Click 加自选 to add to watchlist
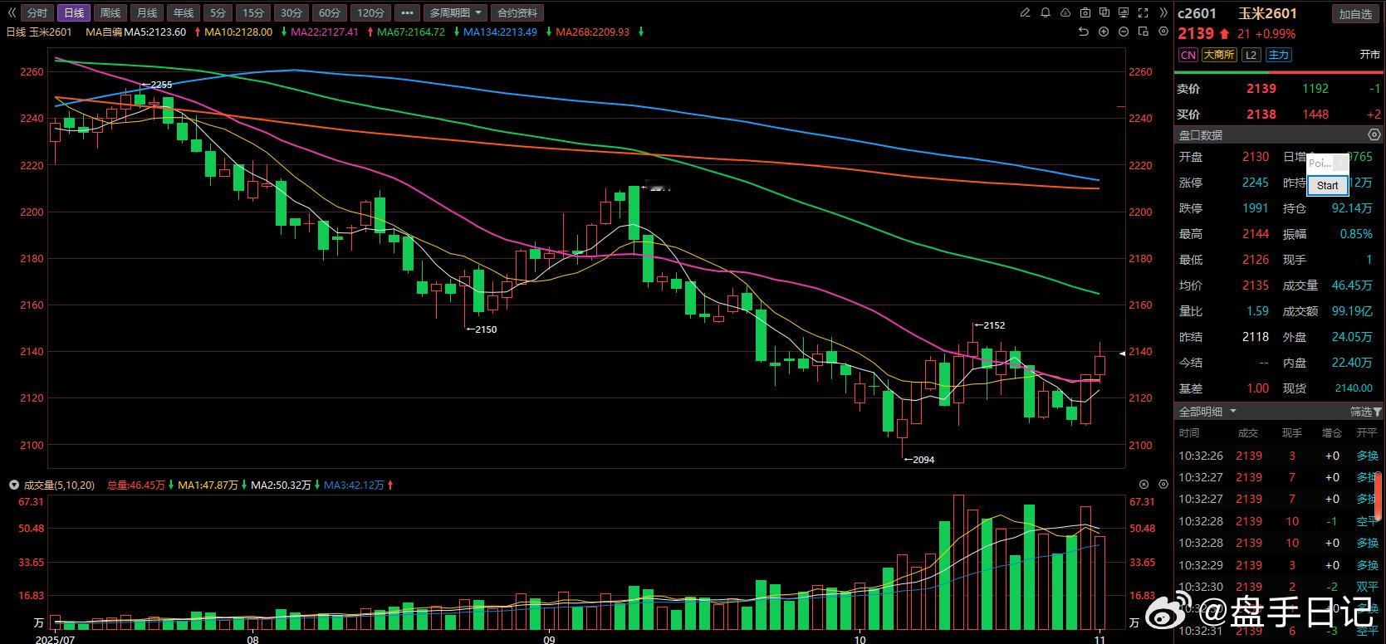1386x644 pixels. (1355, 13)
